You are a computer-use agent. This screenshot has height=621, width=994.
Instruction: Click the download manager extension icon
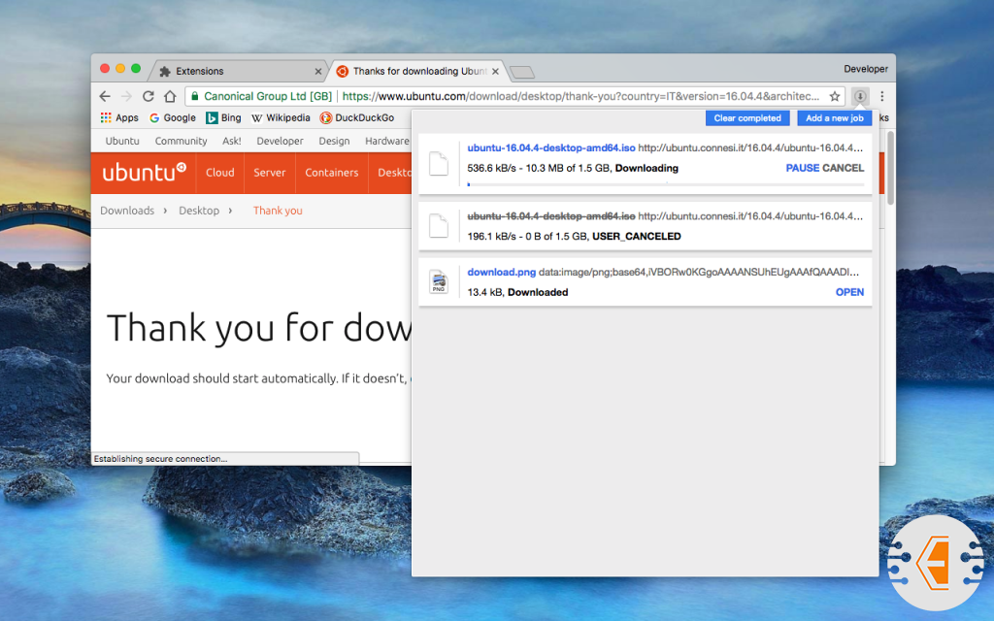tap(860, 96)
